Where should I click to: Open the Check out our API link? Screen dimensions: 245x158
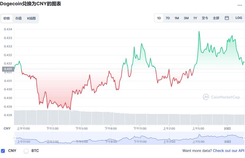228,151
